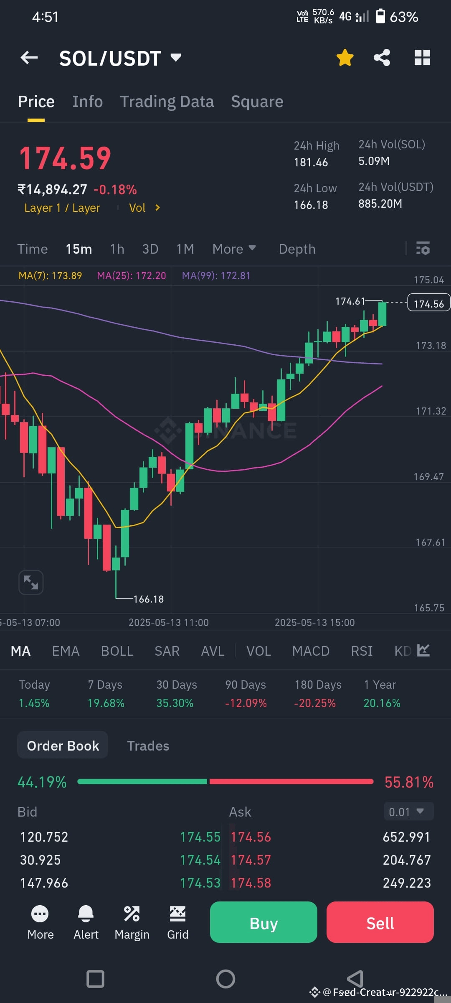Tap the back arrow icon
This screenshot has width=451, height=1003.
pos(29,58)
